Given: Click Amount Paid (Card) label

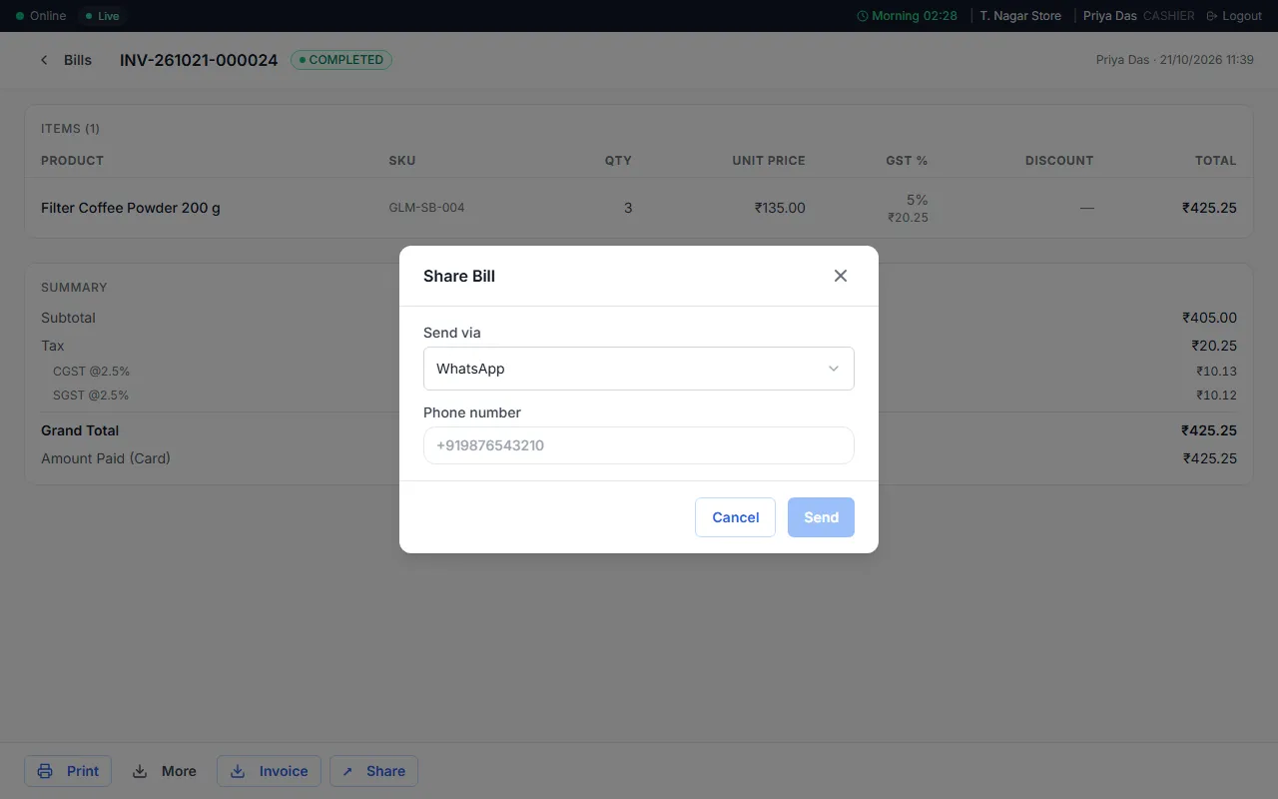Looking at the screenshot, I should [x=106, y=458].
